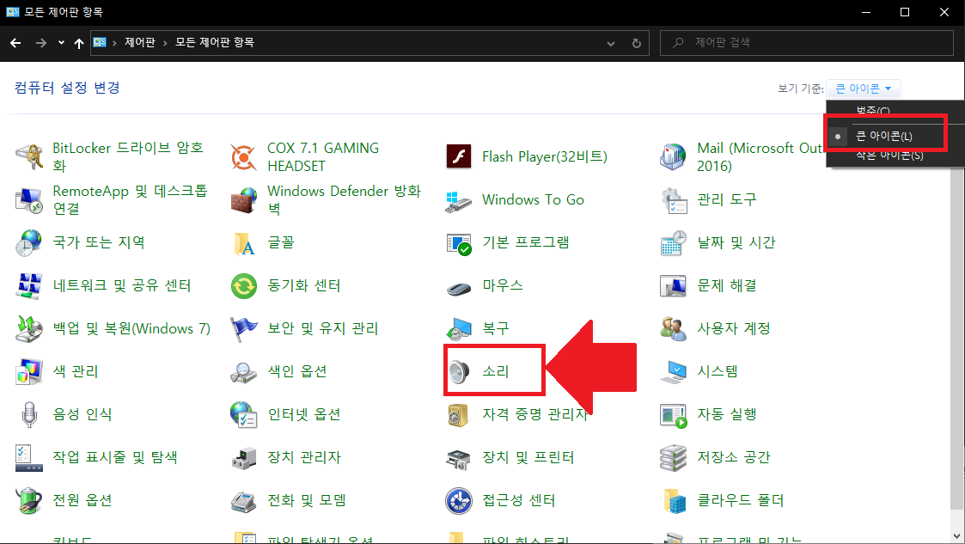Screen dimensions: 965x544
Task: Open the 관리 도구 icon
Action: (x=674, y=200)
